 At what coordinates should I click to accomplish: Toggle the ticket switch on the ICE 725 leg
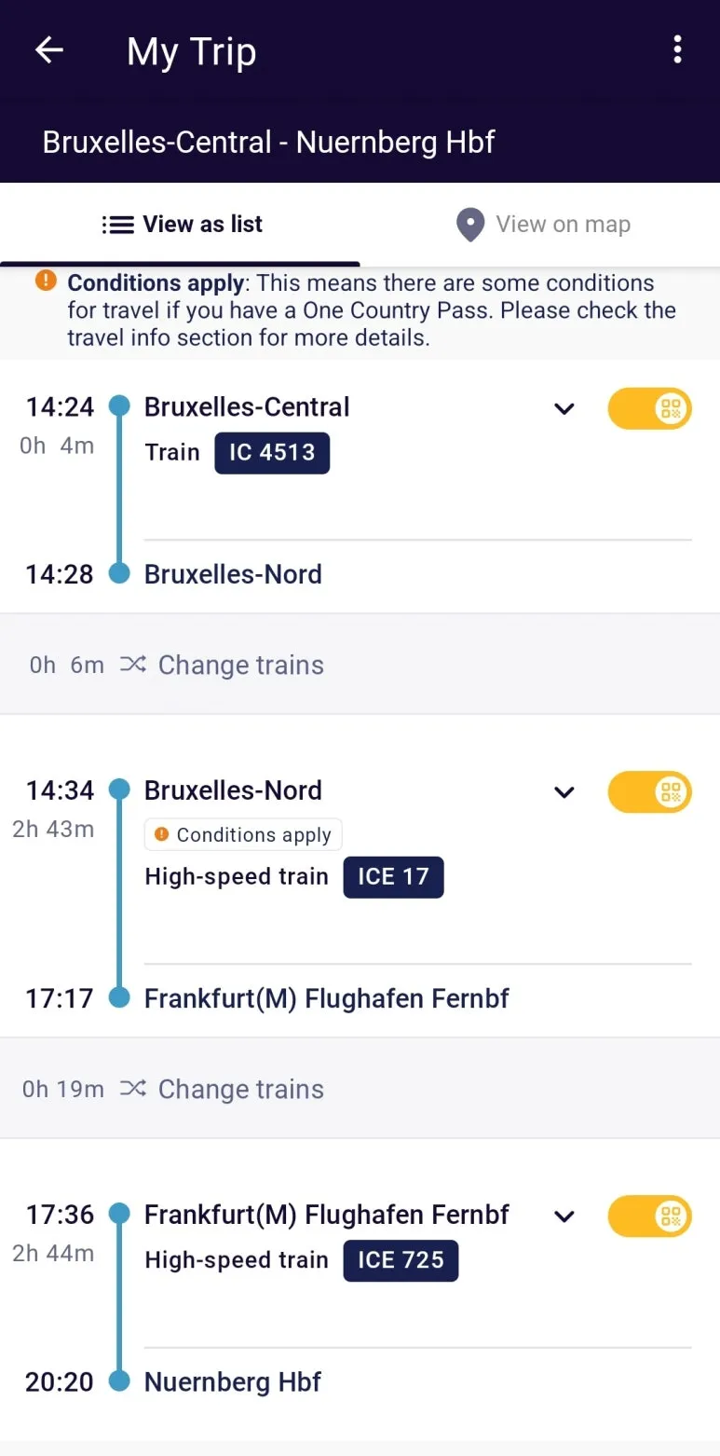650,1216
